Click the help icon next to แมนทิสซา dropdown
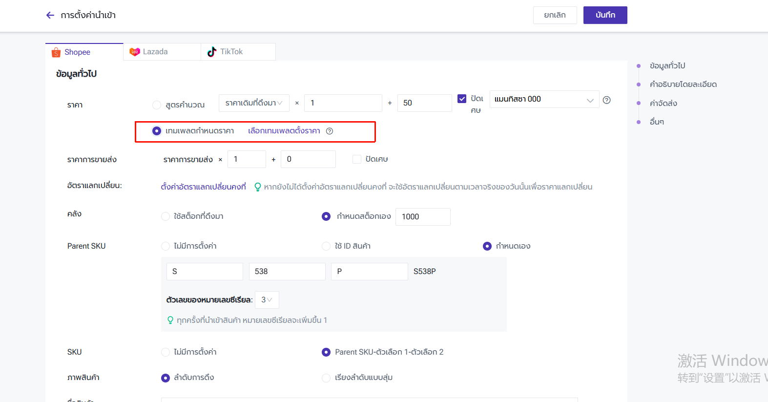This screenshot has height=402, width=768. (606, 100)
